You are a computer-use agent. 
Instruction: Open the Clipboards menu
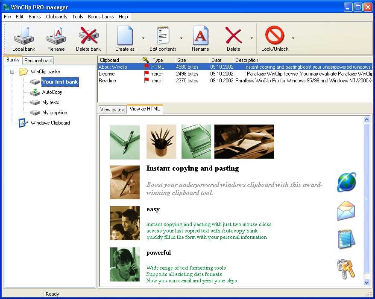[x=56, y=17]
